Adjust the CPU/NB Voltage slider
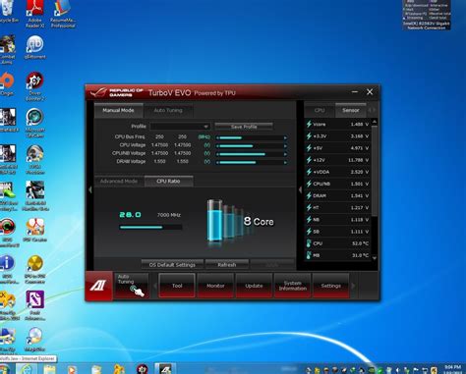Viewport: 466px width, 374px height. click(x=251, y=154)
